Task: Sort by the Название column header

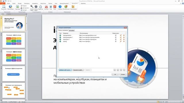Action: 66,33
